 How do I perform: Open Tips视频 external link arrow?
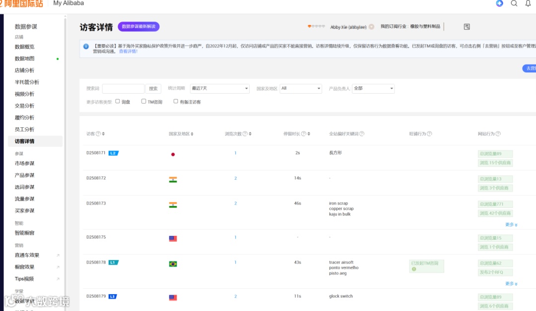point(58,279)
